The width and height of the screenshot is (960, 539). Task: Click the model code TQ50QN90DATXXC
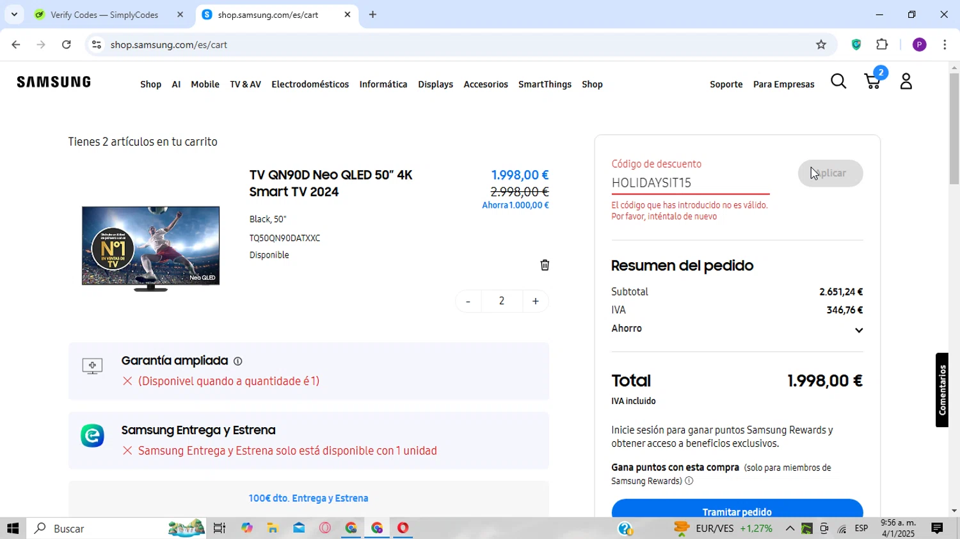(285, 238)
